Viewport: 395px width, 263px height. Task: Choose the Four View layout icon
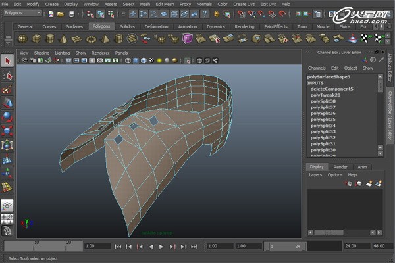pos(7,218)
